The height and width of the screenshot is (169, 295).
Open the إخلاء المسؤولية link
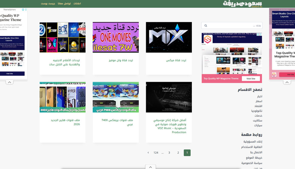(x=253, y=142)
